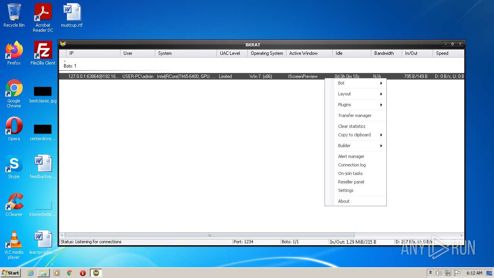Click 'Port: 1234' status bar entry
494x278 pixels.
243,242
